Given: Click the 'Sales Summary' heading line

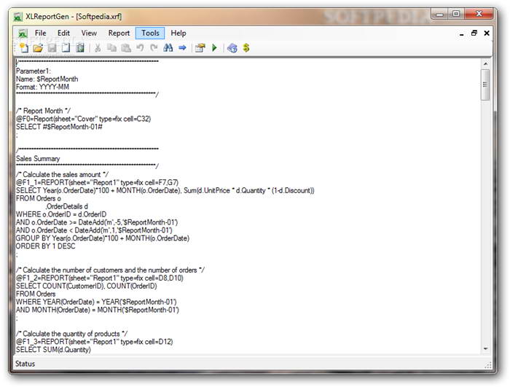Looking at the screenshot, I should pyautogui.click(x=38, y=158).
